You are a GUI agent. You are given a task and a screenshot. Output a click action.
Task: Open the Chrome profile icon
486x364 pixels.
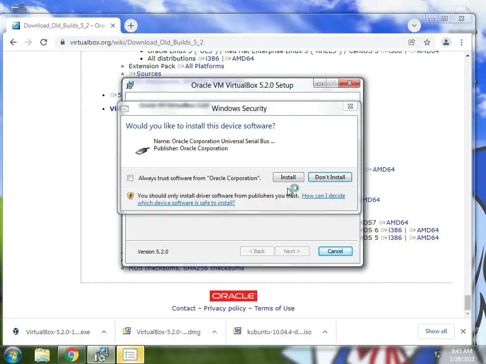[446, 42]
